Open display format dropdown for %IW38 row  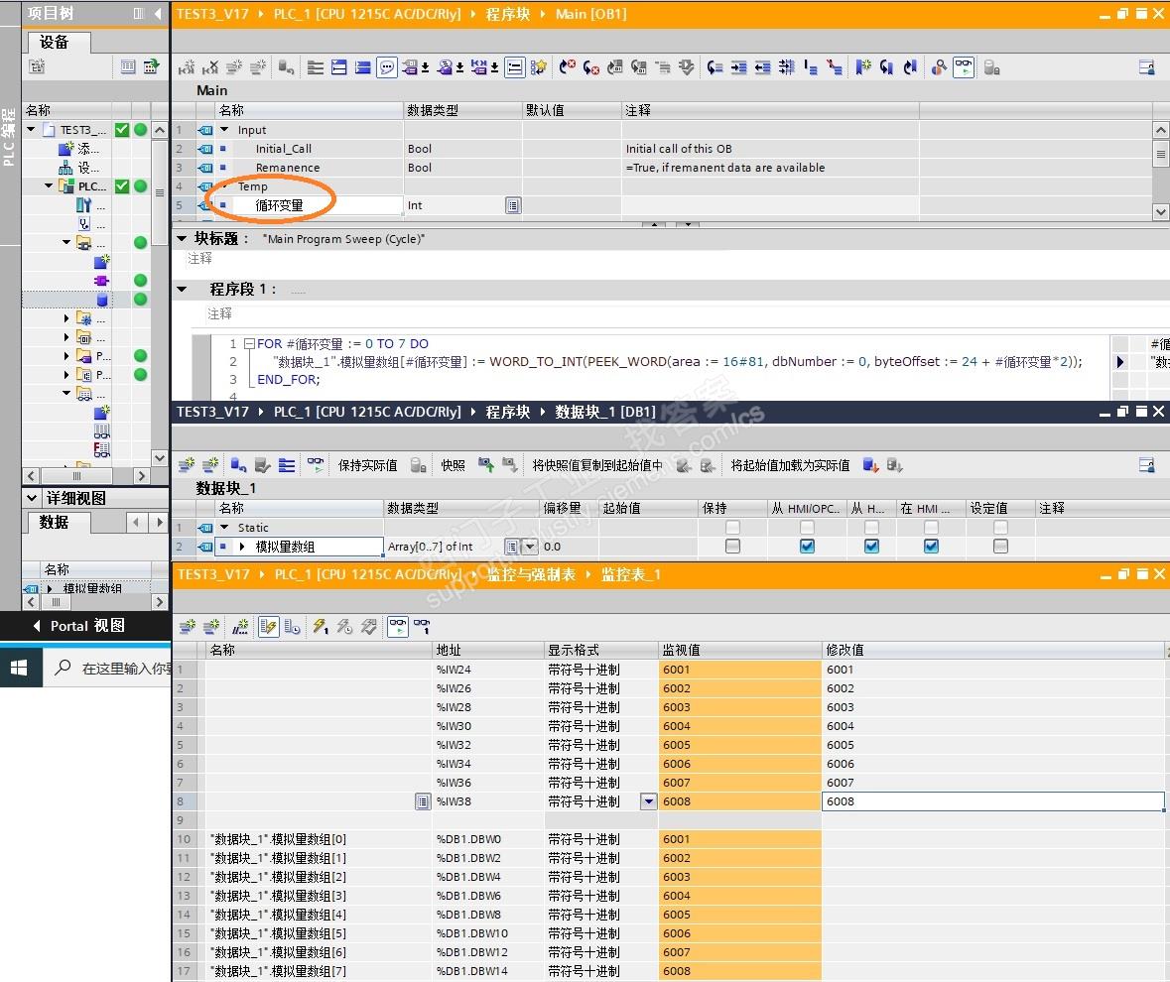649,801
